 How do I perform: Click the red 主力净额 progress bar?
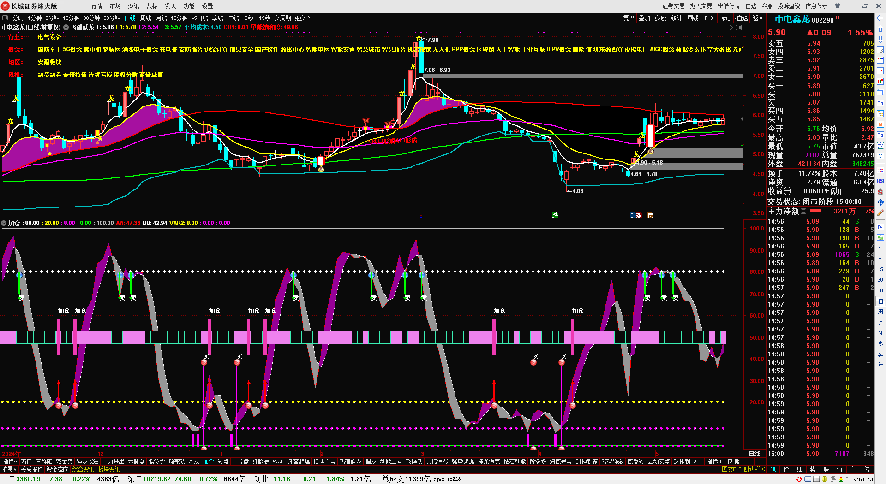(x=816, y=211)
